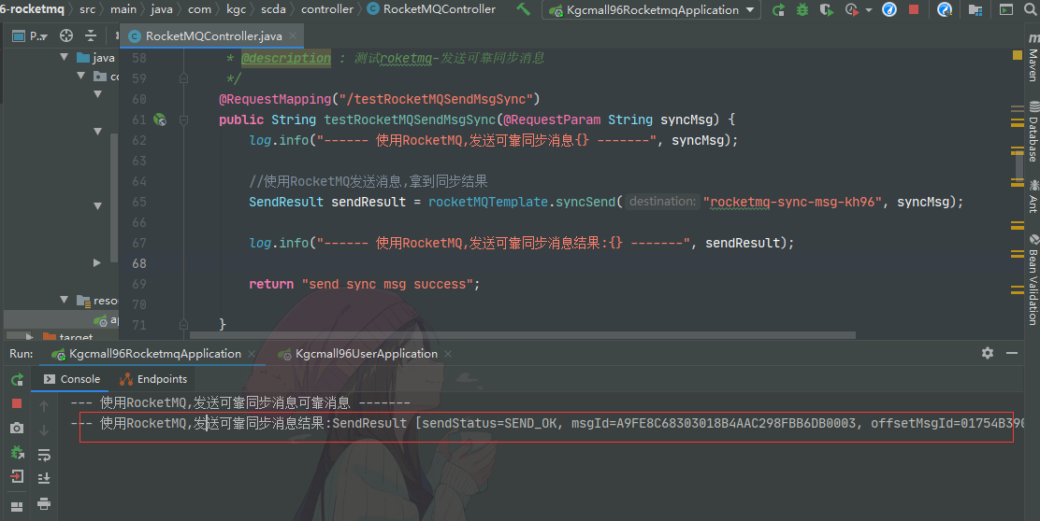Hide the Run tool window
The image size is (1040, 521).
1012,354
